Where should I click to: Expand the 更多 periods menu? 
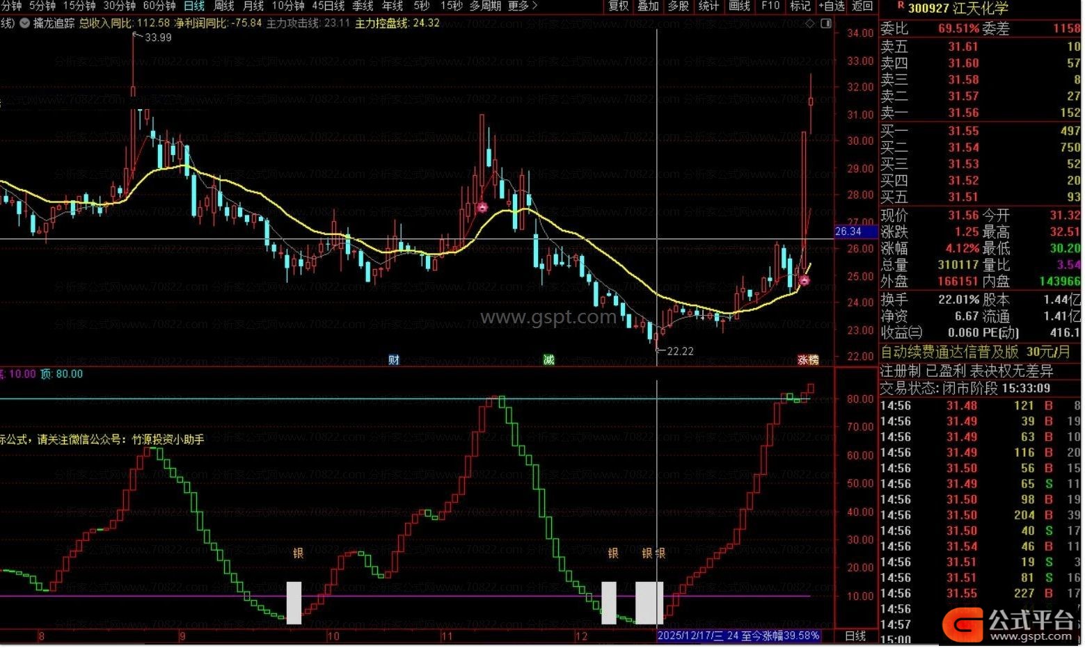click(x=523, y=6)
